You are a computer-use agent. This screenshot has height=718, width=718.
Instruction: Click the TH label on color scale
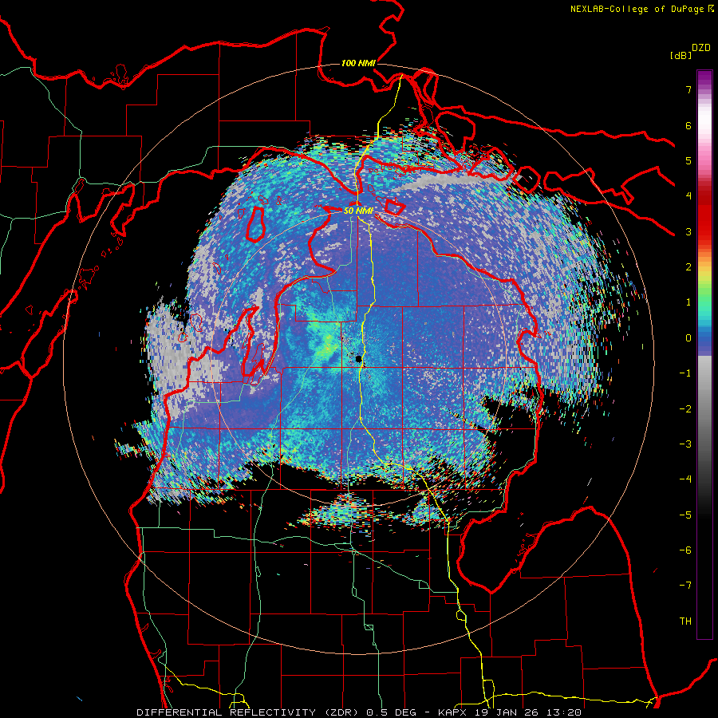pyautogui.click(x=685, y=621)
